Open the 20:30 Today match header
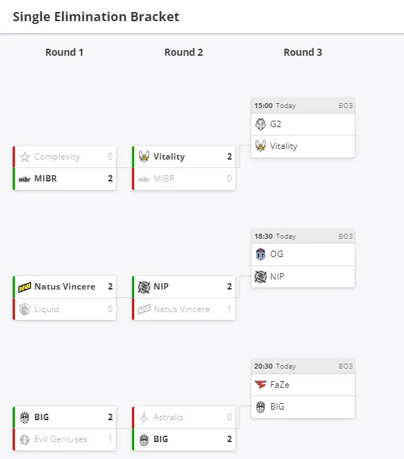The image size is (404, 459). 303,366
